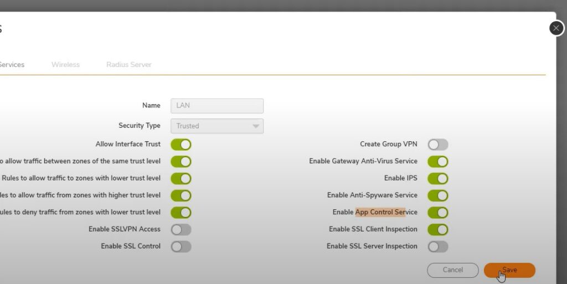
Task: Toggle allow traffic from higher trust zones
Action: point(181,195)
